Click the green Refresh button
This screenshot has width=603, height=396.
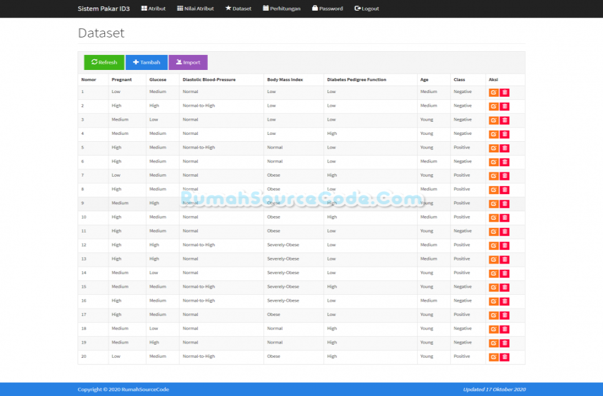pos(104,62)
